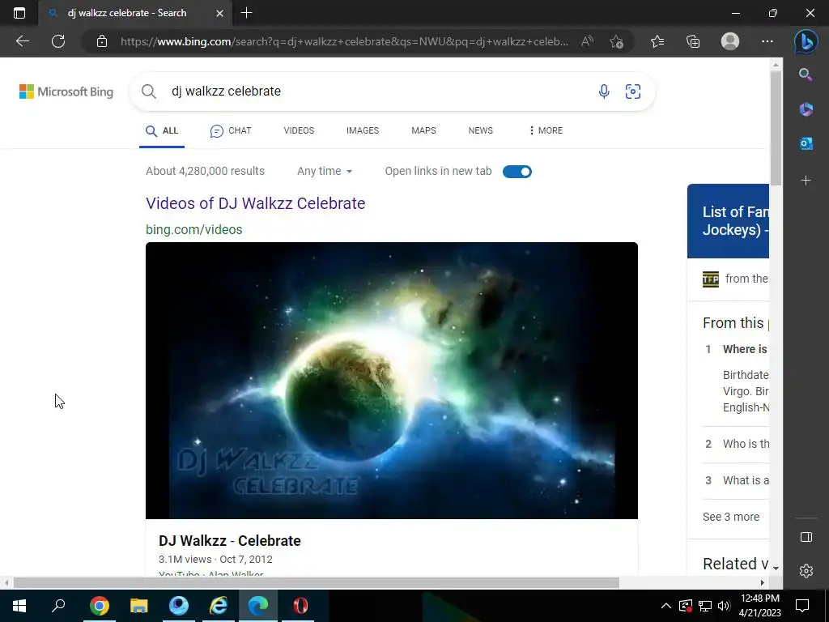Expand question 3 'What is a' in side panel
Viewport: 829px width, 622px height.
(737, 480)
